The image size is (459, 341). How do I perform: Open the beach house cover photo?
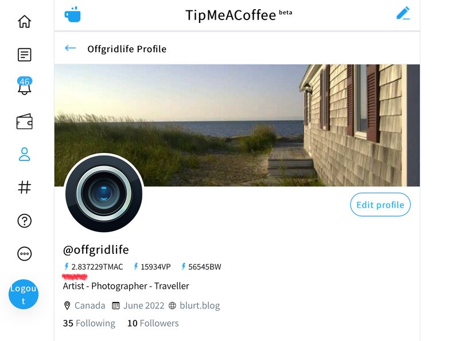tap(237, 125)
